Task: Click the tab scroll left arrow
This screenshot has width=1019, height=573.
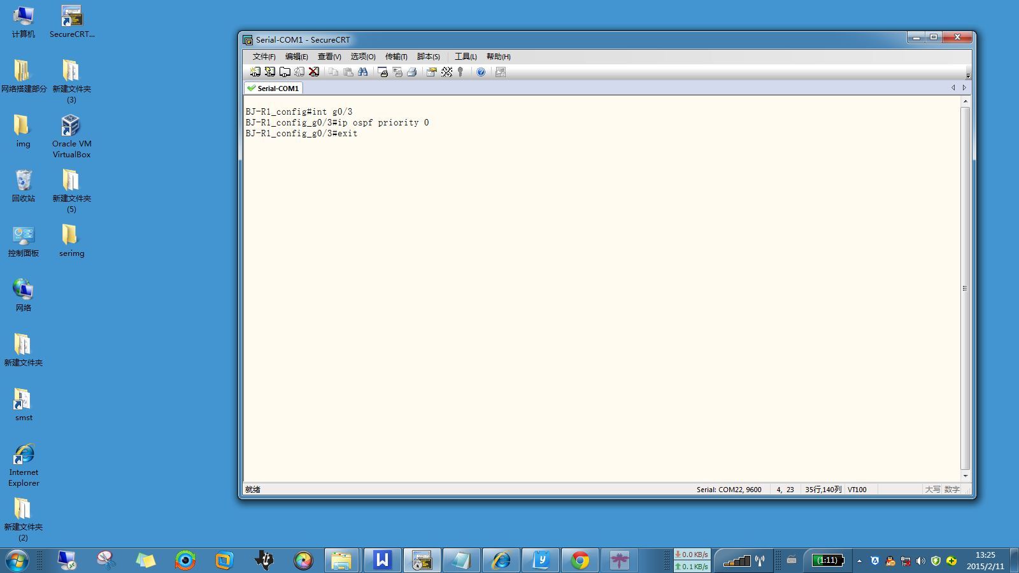Action: 953,88
